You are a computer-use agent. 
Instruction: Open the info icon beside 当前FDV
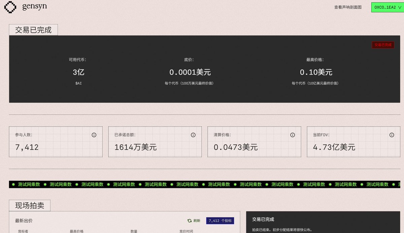click(392, 135)
